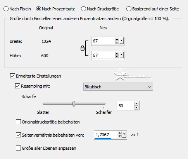Open the Seitenverhältnis value dropdown arrow
The image size is (188, 159).
coord(124,135)
